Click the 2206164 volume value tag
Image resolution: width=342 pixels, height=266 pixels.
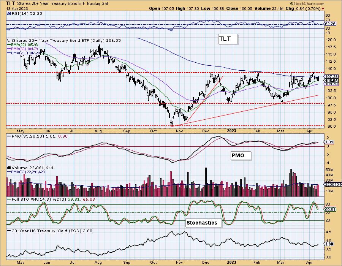(x=333, y=184)
